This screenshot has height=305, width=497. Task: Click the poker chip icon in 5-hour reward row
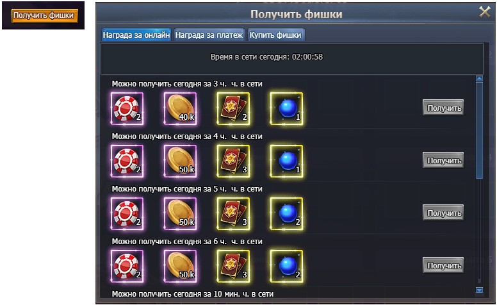127,213
